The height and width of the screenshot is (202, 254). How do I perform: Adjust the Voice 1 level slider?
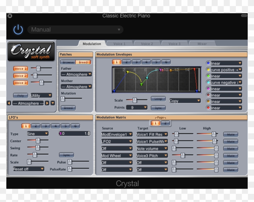coord(41,68)
